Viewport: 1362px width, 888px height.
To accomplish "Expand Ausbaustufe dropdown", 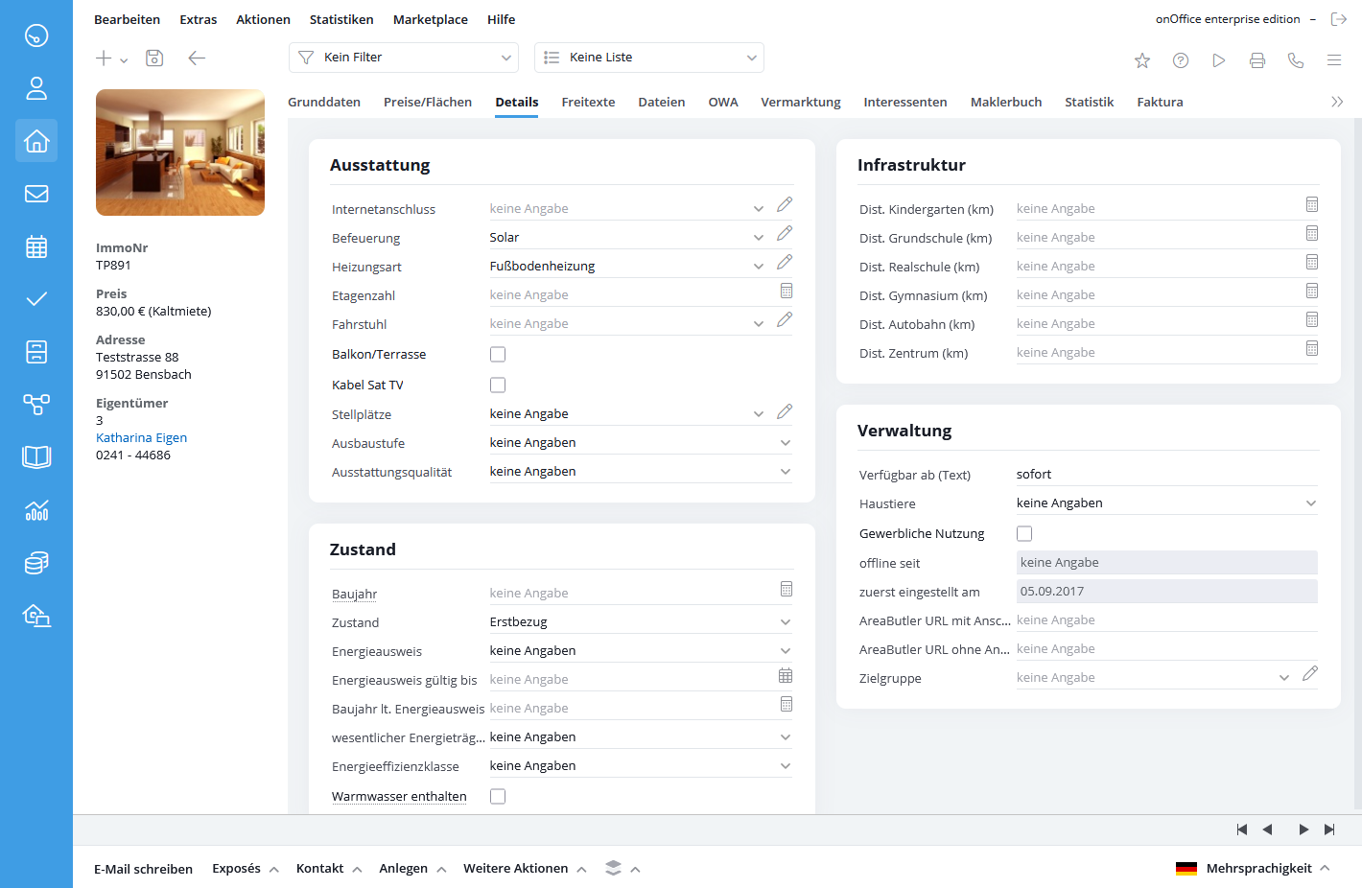I will [x=786, y=443].
